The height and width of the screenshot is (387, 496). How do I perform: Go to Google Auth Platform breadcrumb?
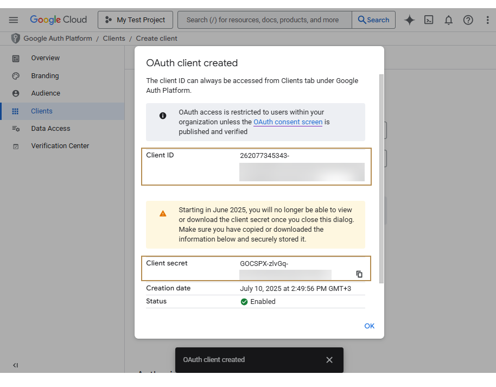click(58, 39)
